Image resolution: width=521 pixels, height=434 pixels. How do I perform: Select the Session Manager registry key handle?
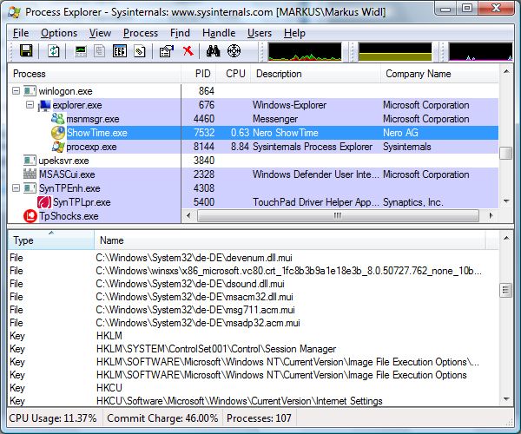point(254,349)
